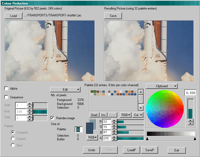Click the Save button
This screenshot has height=157, width=200.
click(x=113, y=16)
